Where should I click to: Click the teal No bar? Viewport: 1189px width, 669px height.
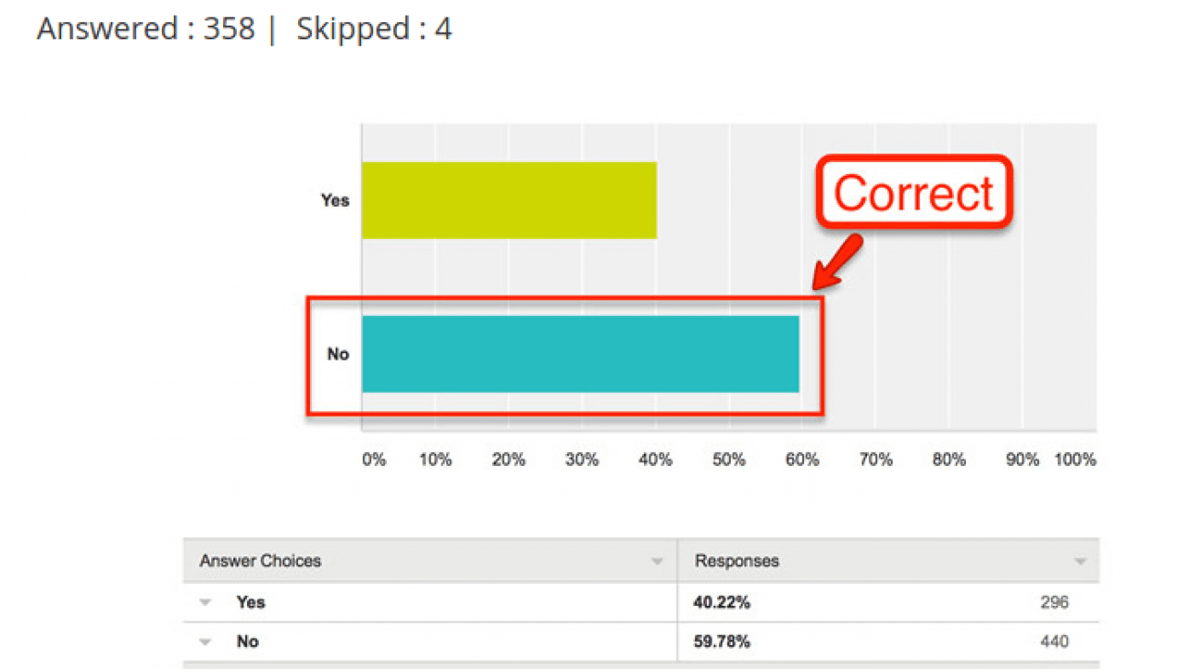tap(580, 354)
